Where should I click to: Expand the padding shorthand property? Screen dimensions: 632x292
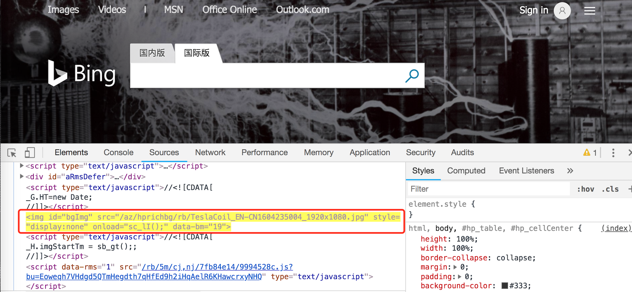tap(459, 276)
